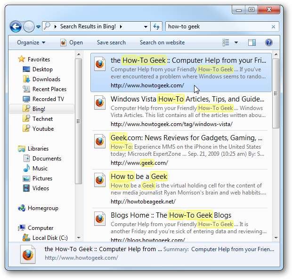Click Firefox icon of How to be a Geek

(100, 180)
